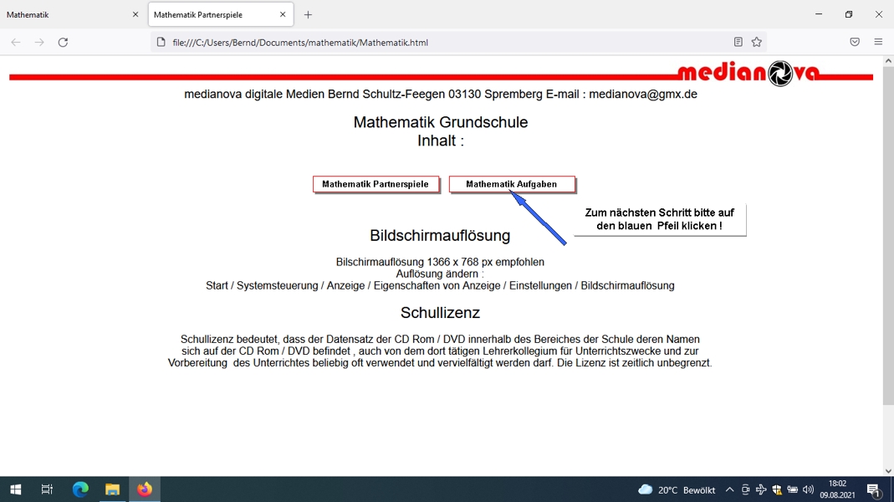
Task: Open Mathematik Partnerspiele button
Action: coord(375,184)
